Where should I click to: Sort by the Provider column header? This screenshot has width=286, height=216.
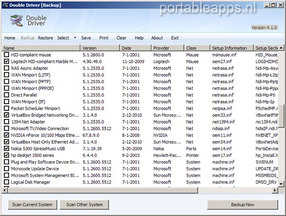[168, 48]
